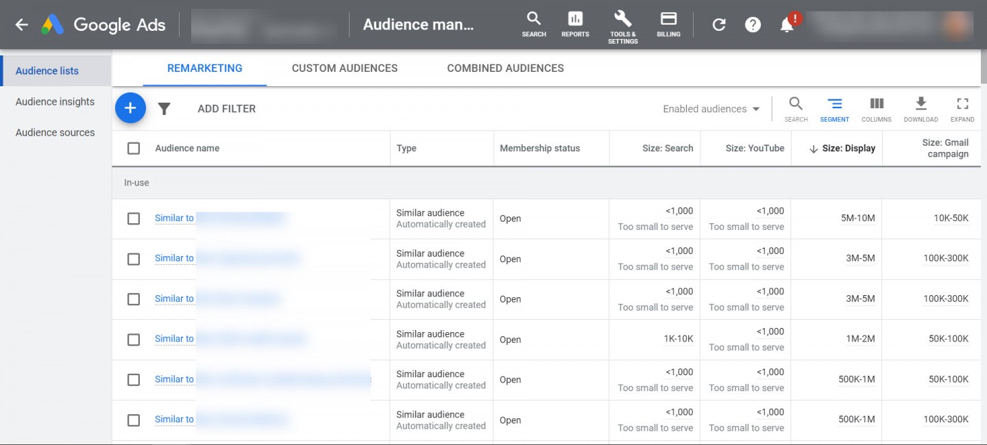Go to Audience insights in the sidebar
This screenshot has height=445, width=987.
point(55,101)
